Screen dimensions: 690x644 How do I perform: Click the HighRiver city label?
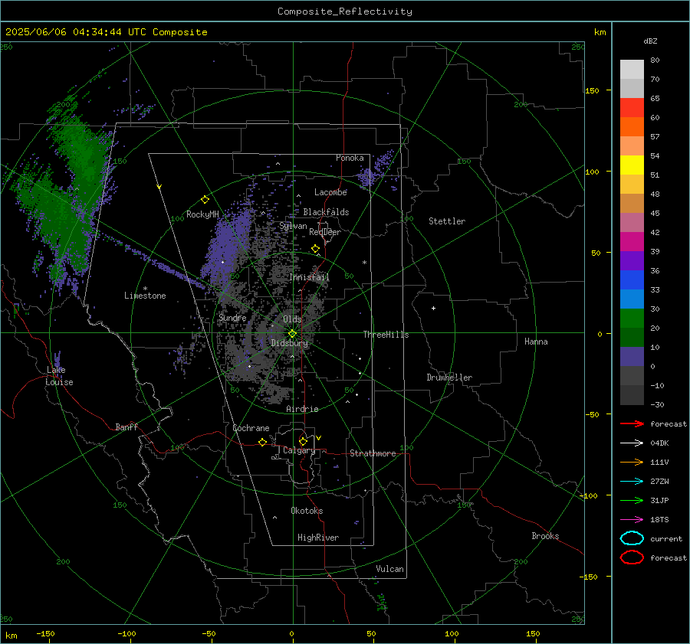[x=318, y=538]
